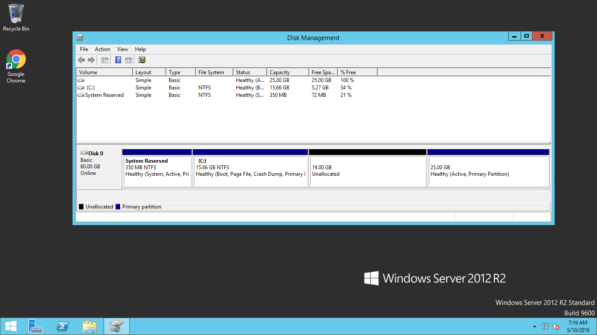Toggle the Show/Hide Action Pane icon
597x335 pixels.
(128, 60)
